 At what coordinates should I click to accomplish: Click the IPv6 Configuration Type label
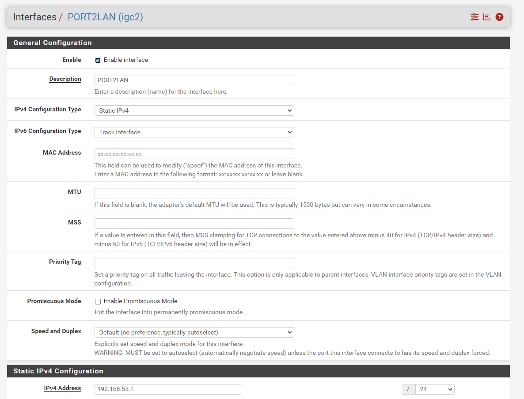(x=47, y=131)
